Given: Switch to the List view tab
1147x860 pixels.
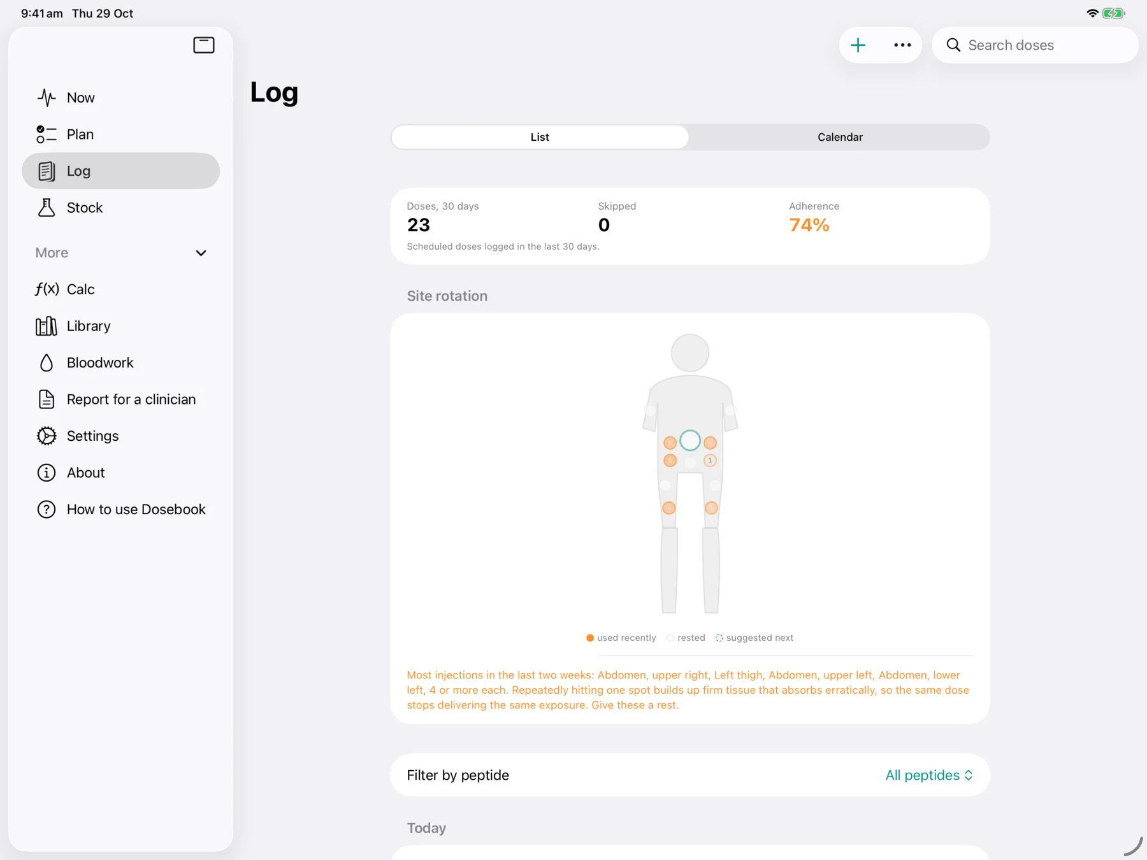Looking at the screenshot, I should click(540, 137).
